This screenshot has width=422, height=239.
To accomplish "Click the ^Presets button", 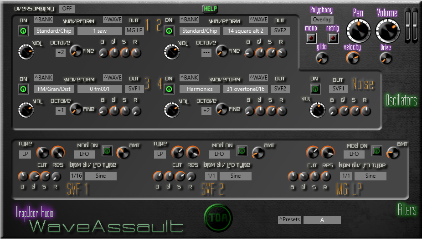I will (x=289, y=219).
